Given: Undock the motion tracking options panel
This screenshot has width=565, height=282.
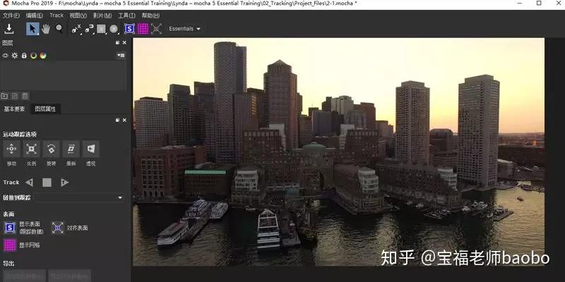Looking at the screenshot, I should tap(117, 120).
